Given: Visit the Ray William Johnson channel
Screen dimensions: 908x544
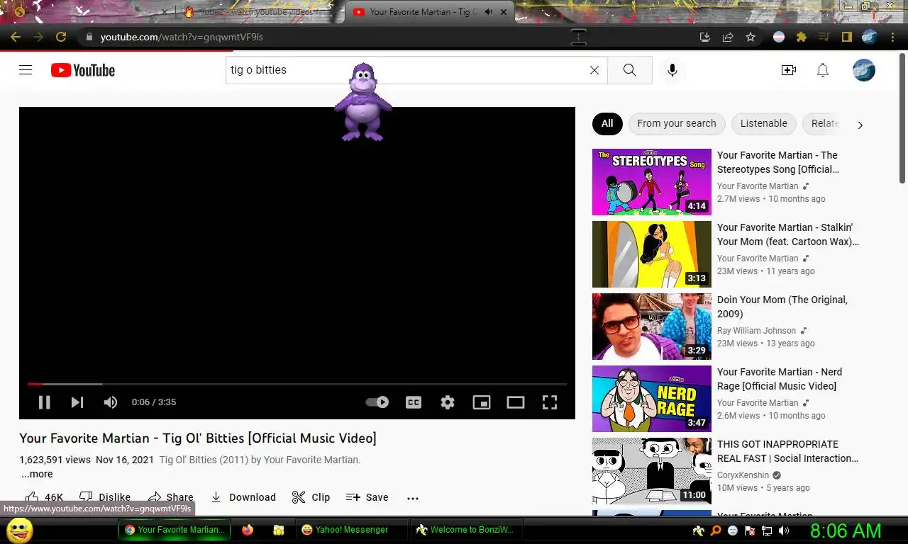Looking at the screenshot, I should (x=758, y=331).
